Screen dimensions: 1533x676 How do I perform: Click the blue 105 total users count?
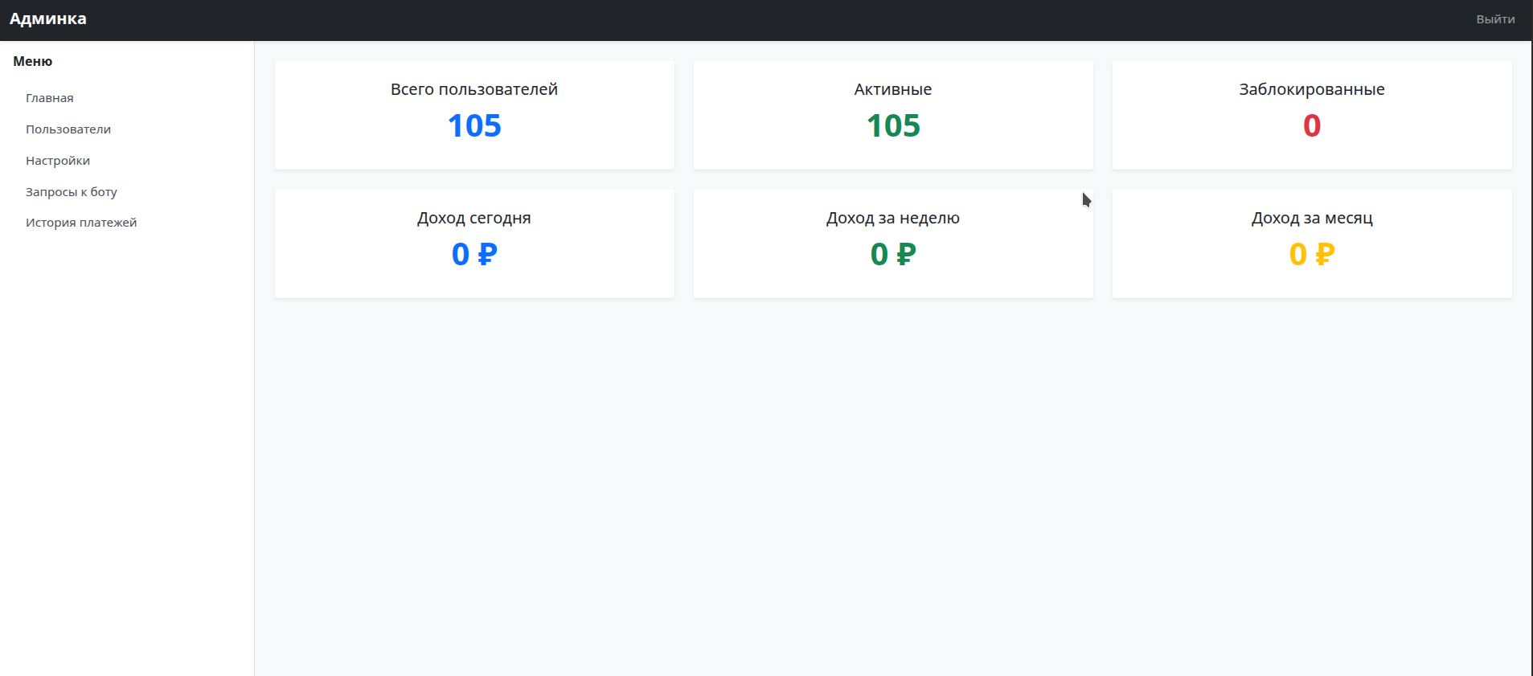click(x=474, y=126)
